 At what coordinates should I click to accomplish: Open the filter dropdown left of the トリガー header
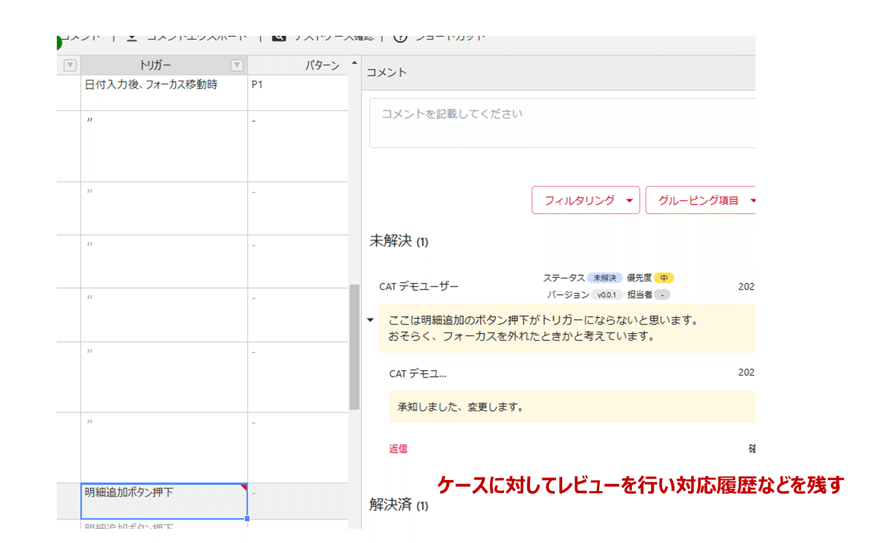pos(70,65)
